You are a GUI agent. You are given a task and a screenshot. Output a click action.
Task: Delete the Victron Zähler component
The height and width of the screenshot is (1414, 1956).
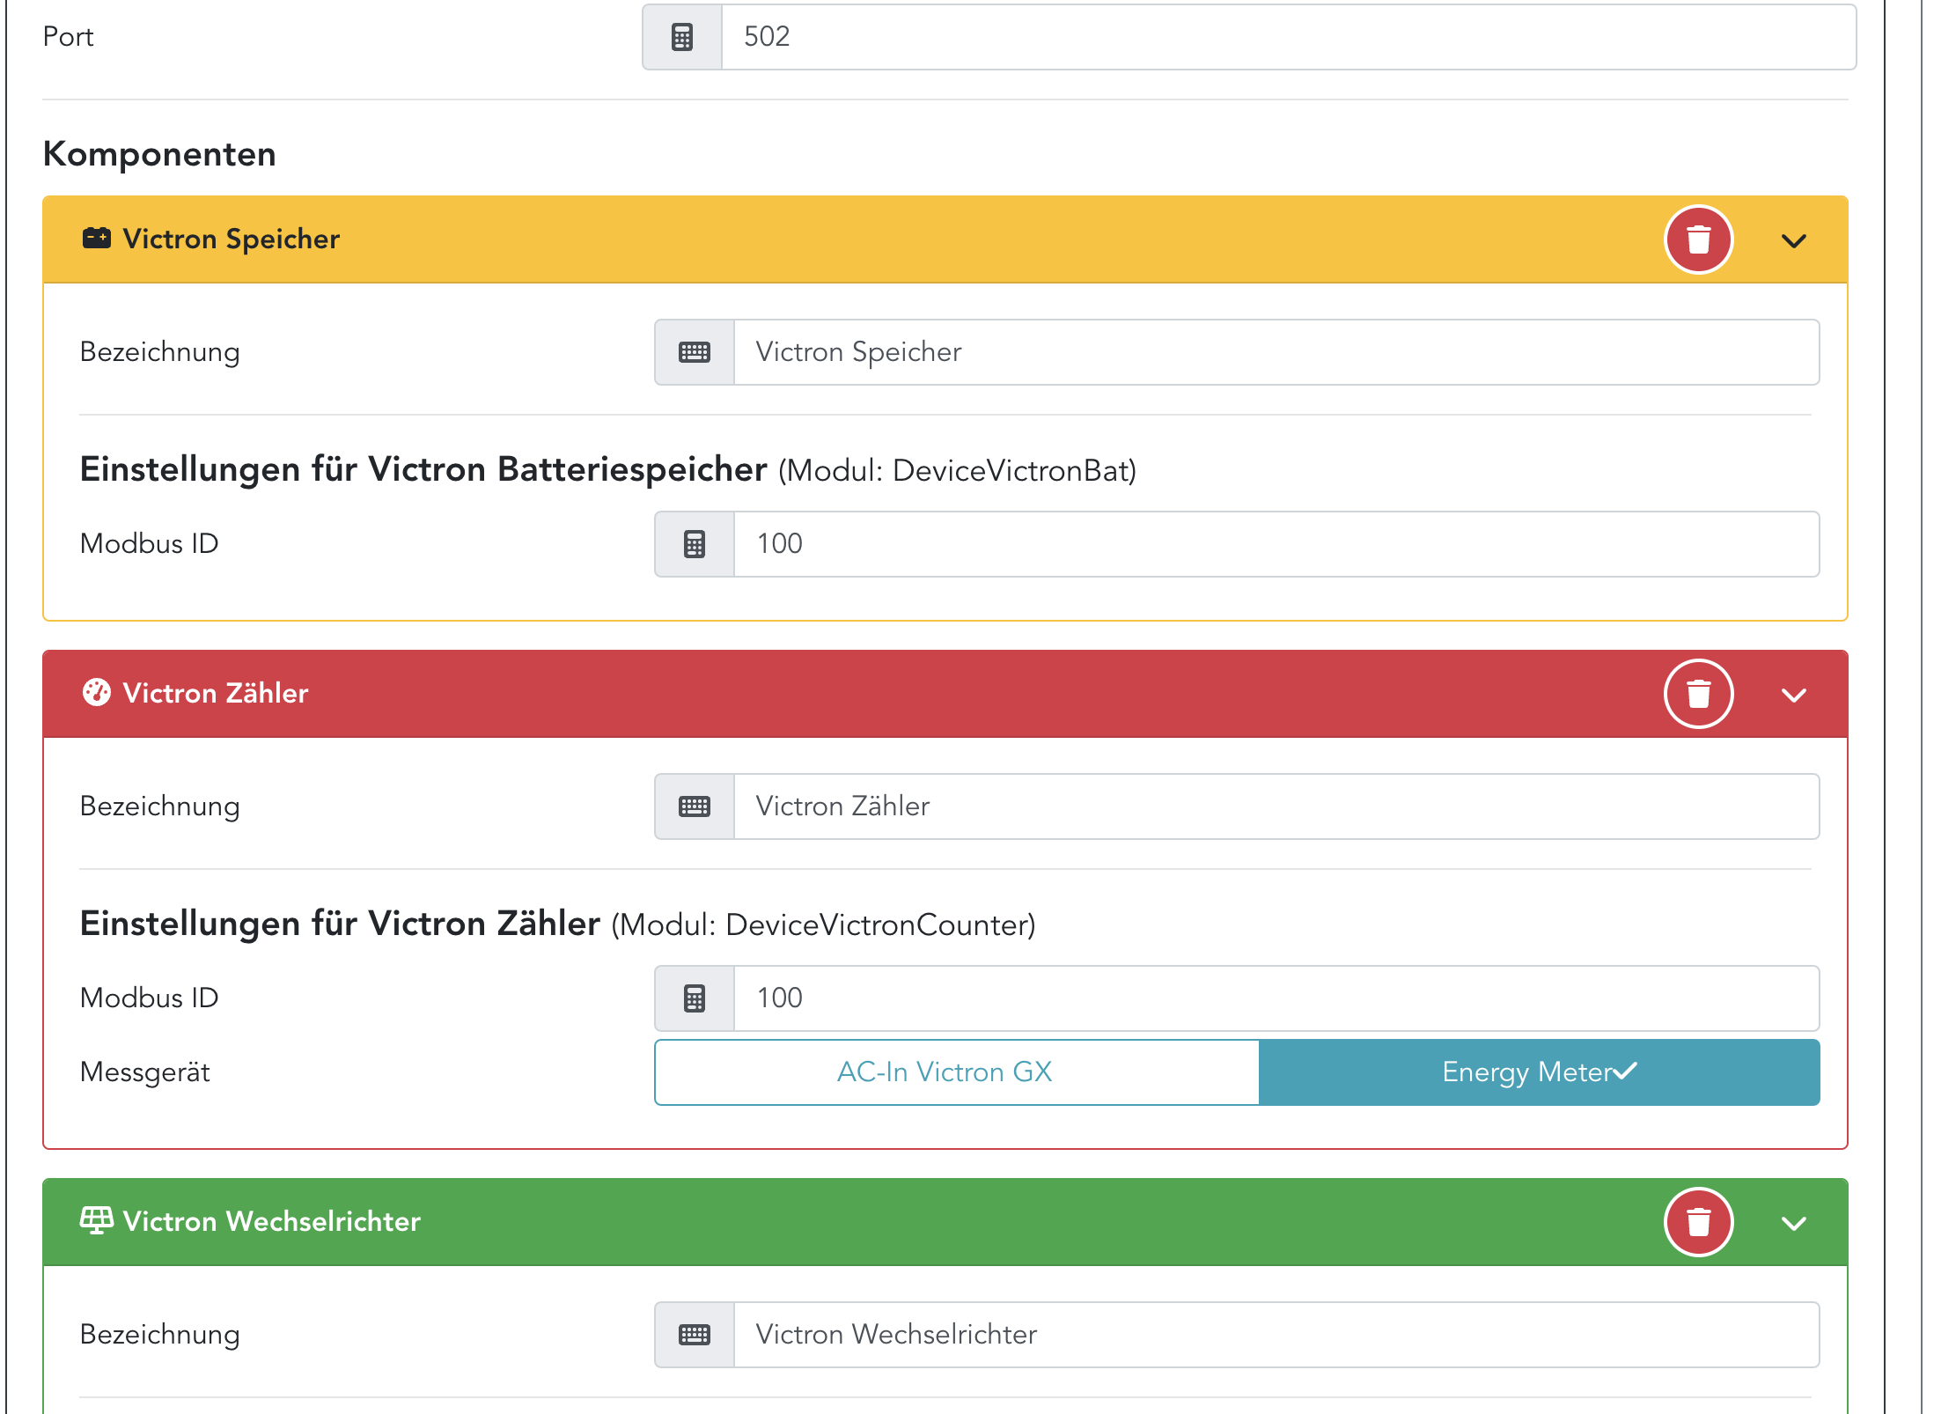pos(1698,694)
